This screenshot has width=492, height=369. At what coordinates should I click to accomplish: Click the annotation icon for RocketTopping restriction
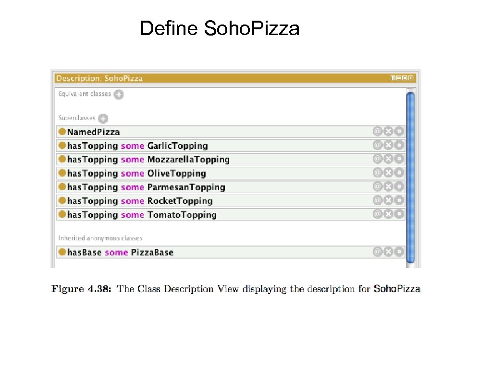[378, 200]
